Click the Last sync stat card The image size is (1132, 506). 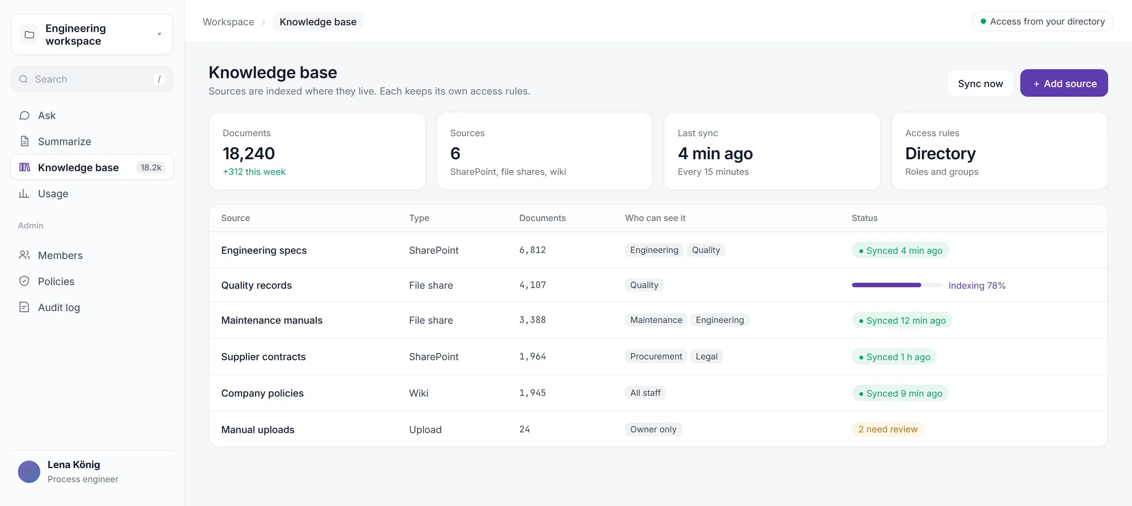pyautogui.click(x=772, y=151)
